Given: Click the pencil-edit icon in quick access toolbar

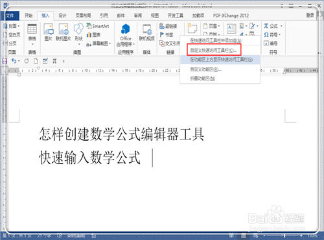Looking at the screenshot, I should [45, 61].
